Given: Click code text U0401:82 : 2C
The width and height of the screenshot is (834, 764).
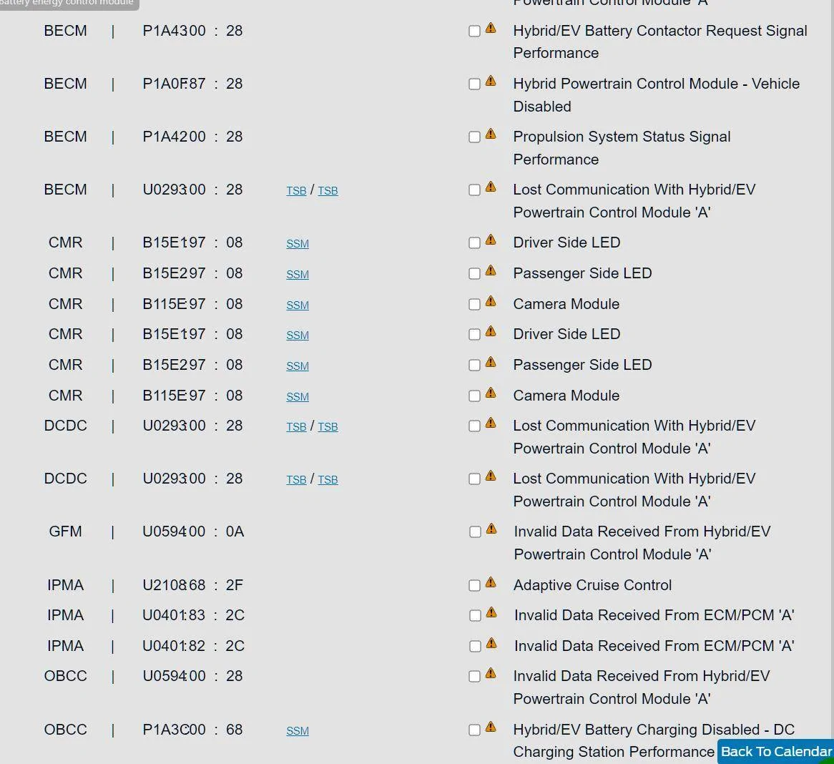Looking at the screenshot, I should 193,646.
